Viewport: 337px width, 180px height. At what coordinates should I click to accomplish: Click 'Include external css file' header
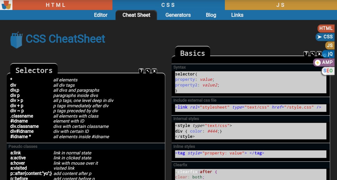coord(250,100)
